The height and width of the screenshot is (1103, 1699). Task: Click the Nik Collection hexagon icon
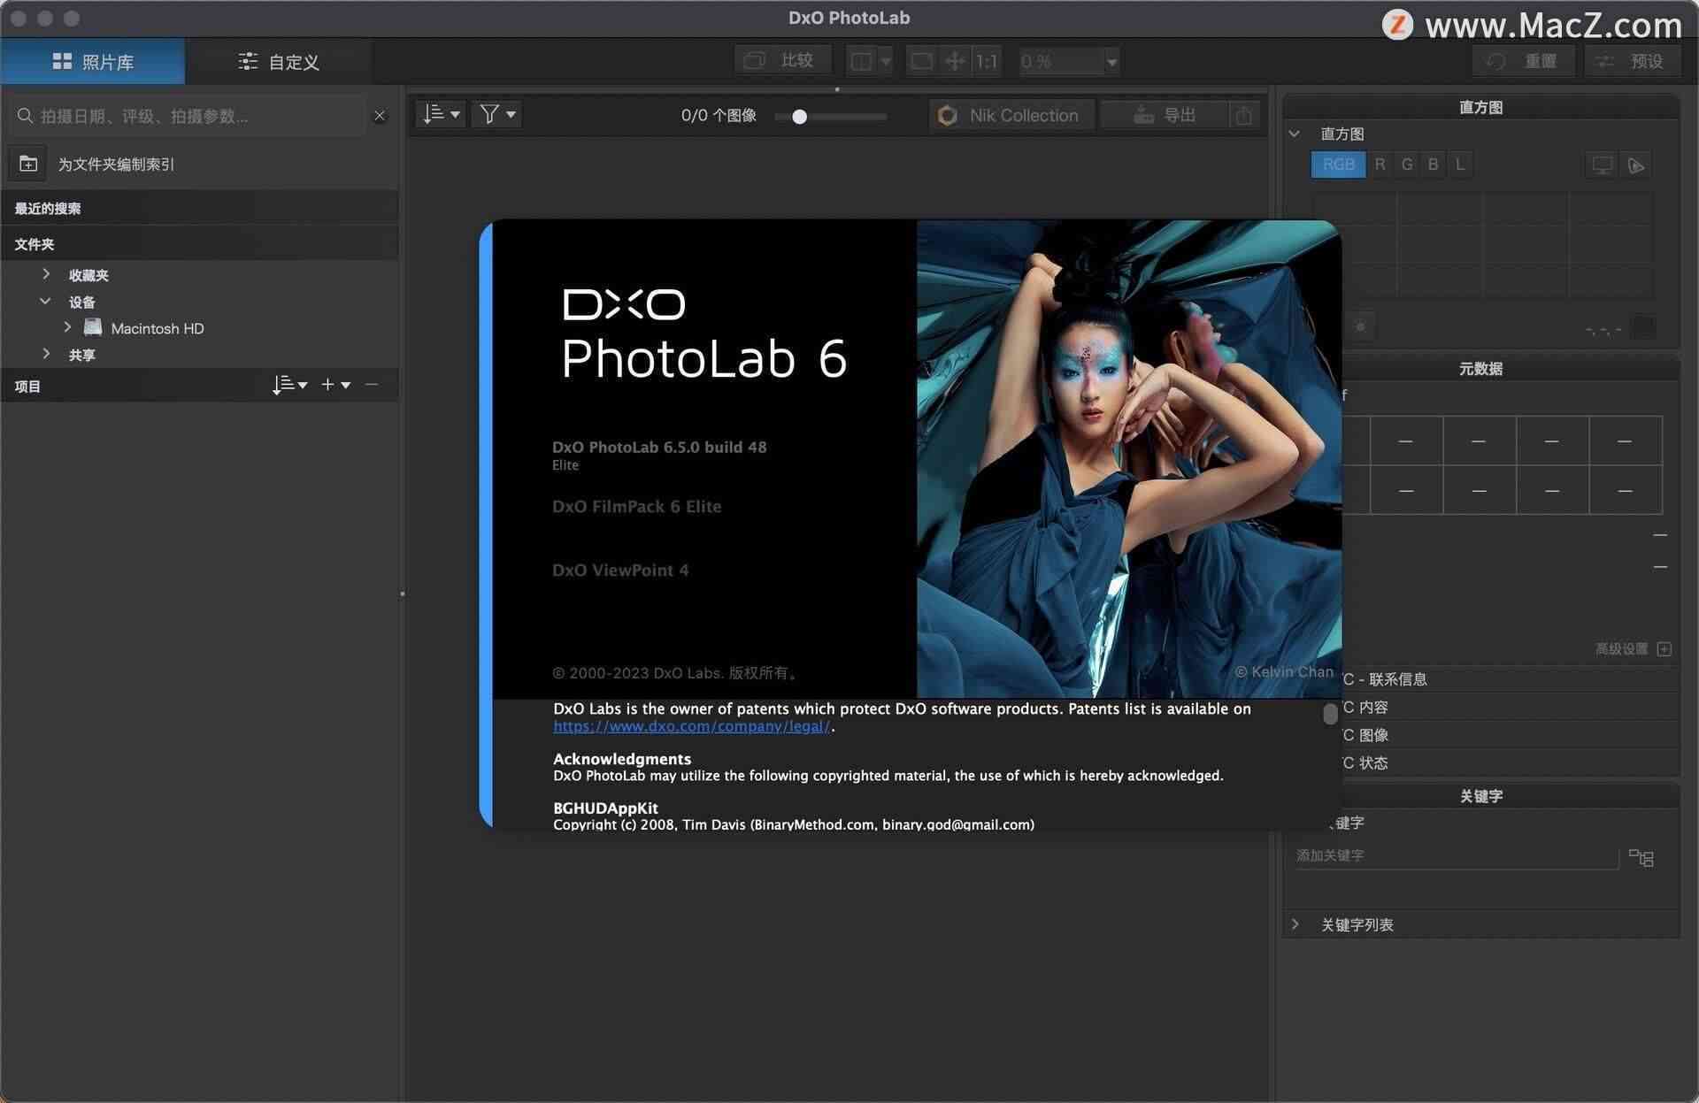pos(947,116)
